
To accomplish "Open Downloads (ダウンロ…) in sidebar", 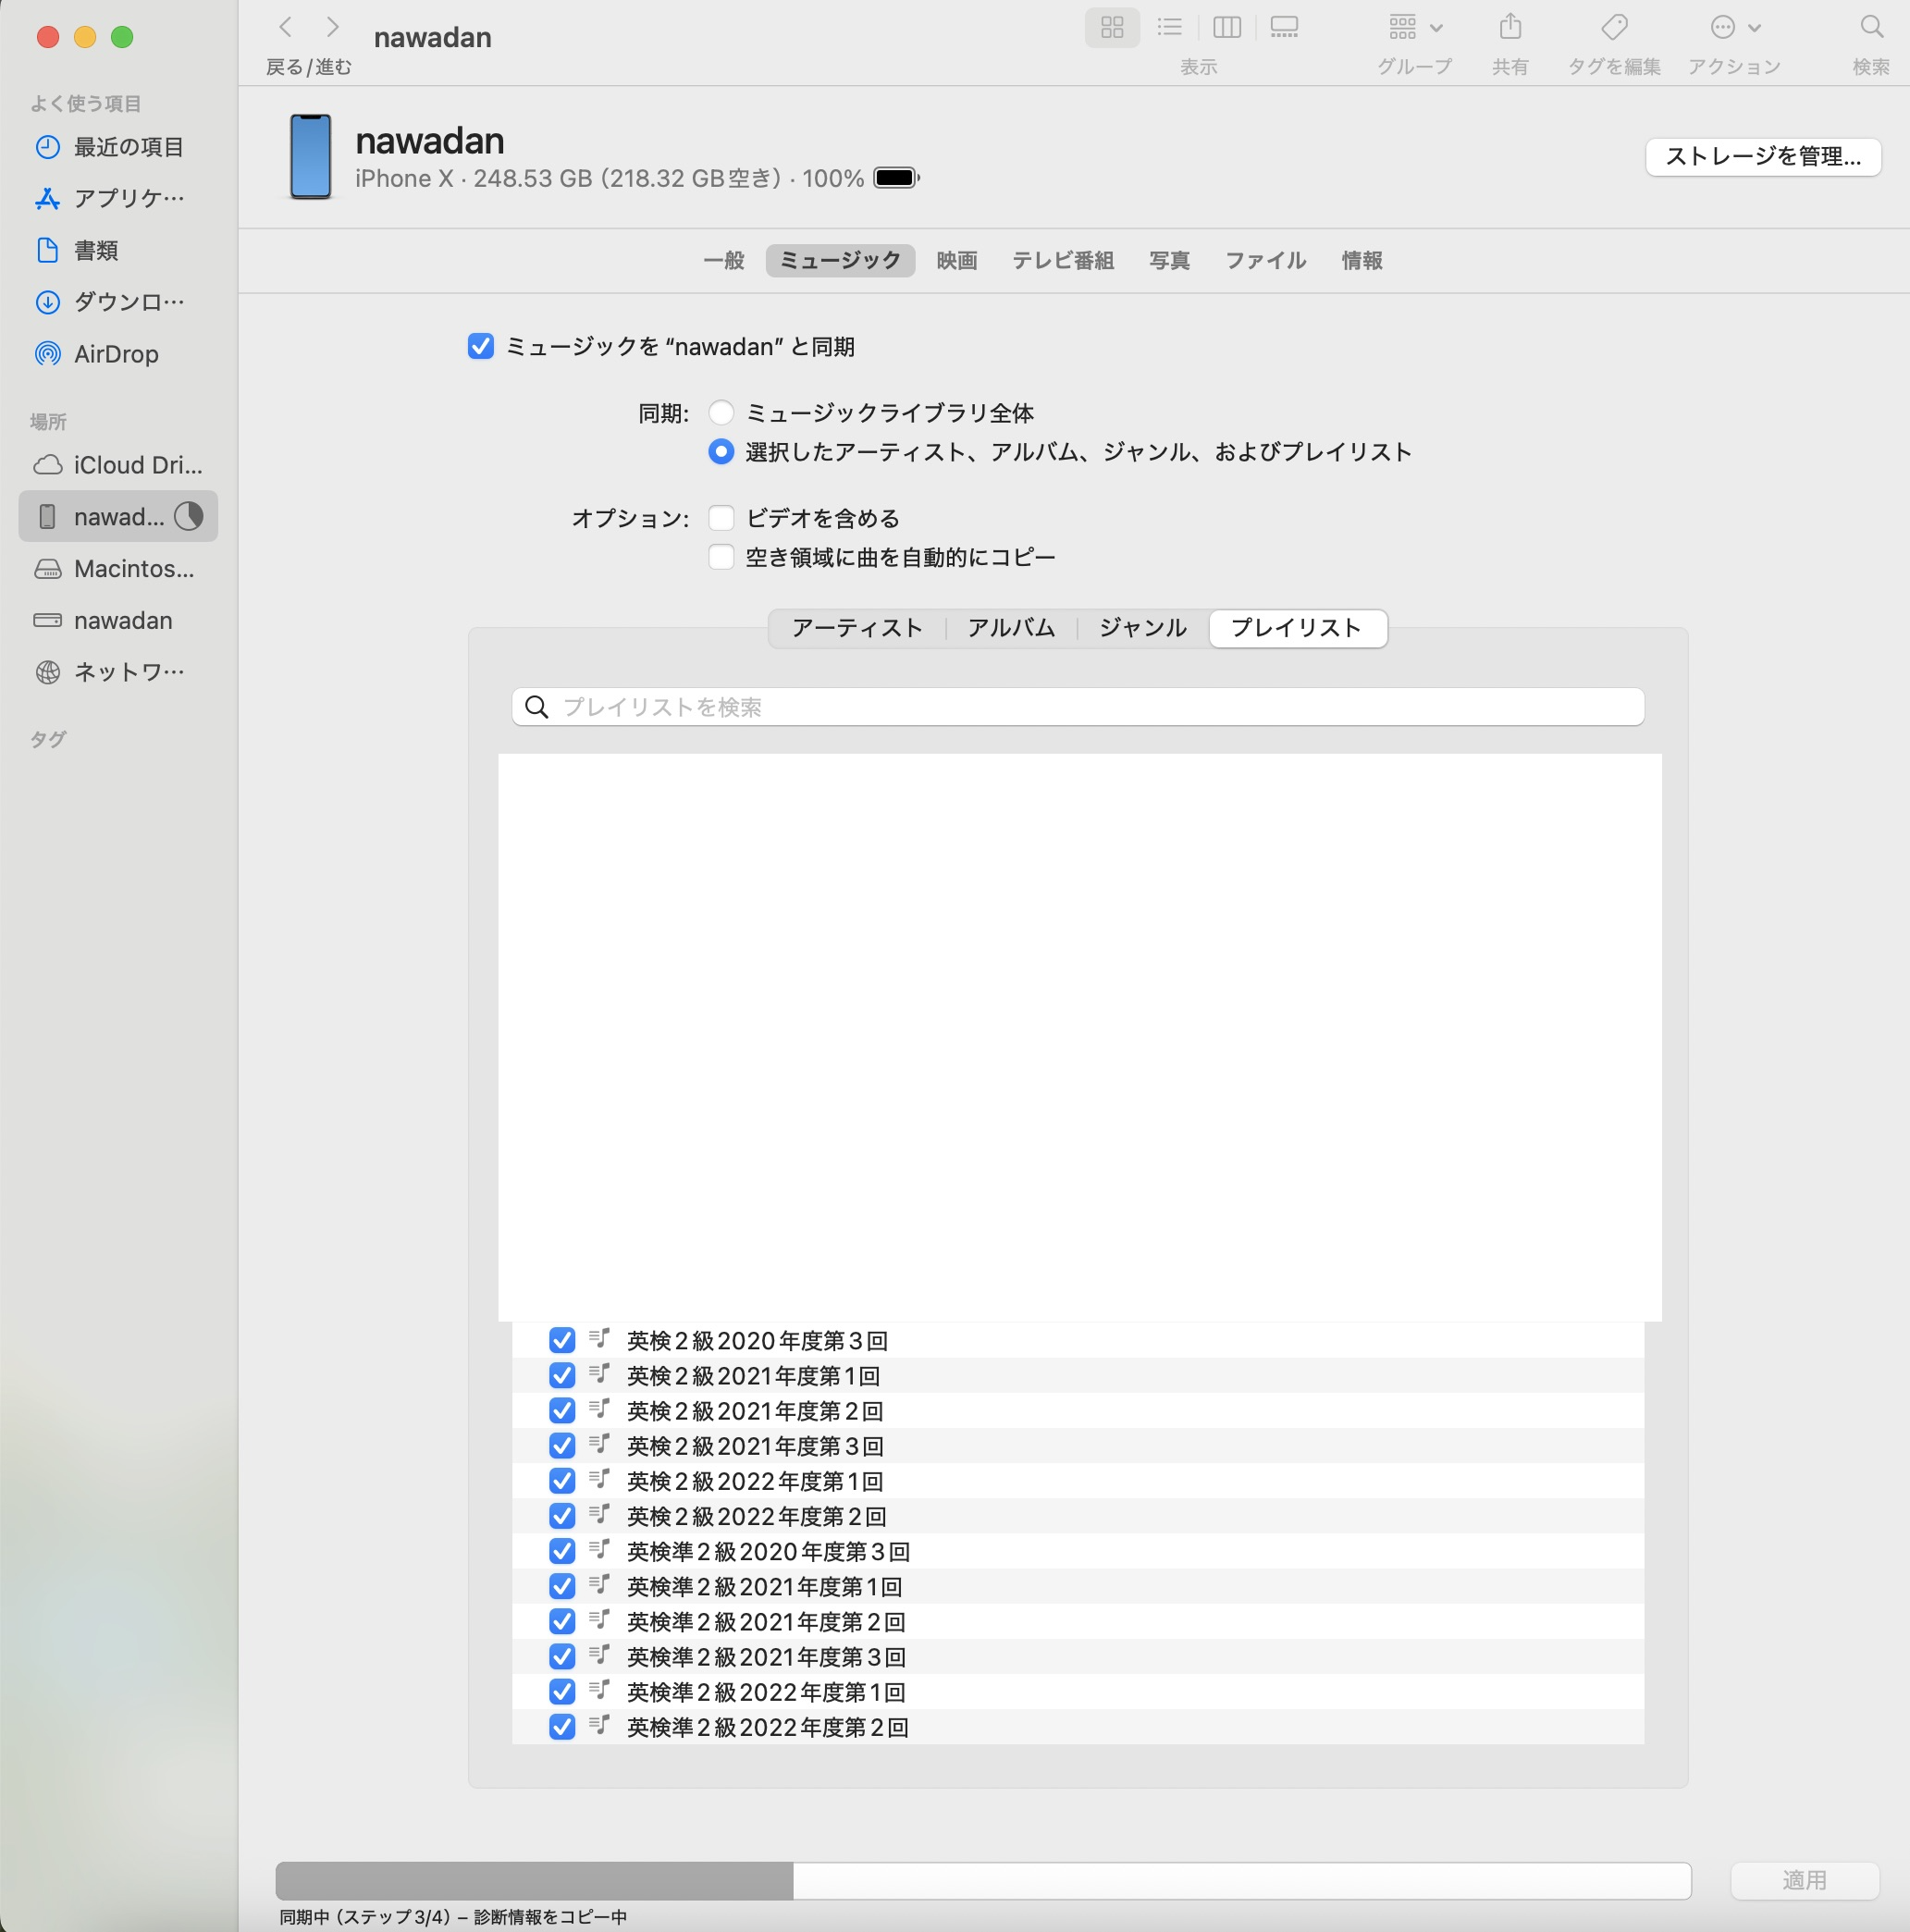I will click(x=118, y=302).
